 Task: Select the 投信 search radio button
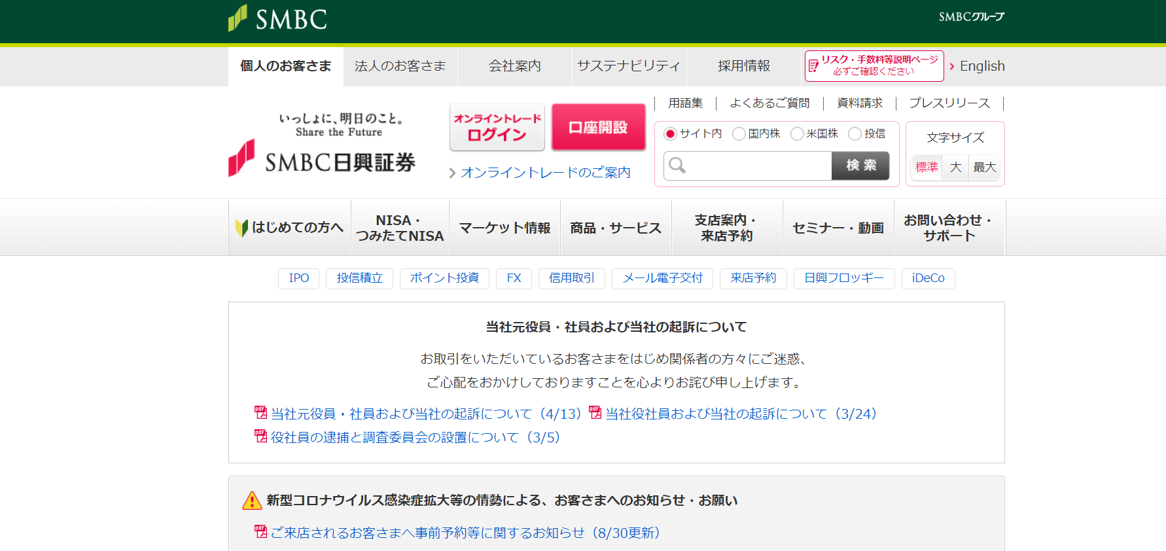click(855, 133)
